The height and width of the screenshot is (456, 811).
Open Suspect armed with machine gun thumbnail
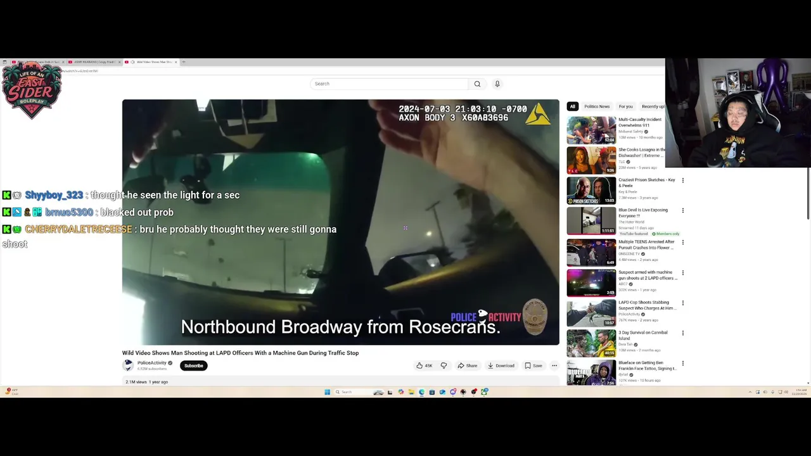591,283
